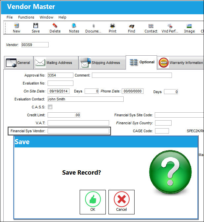This screenshot has width=204, height=222.
Task: Click the Financial Sys Vendor field
Action: click(x=78, y=131)
